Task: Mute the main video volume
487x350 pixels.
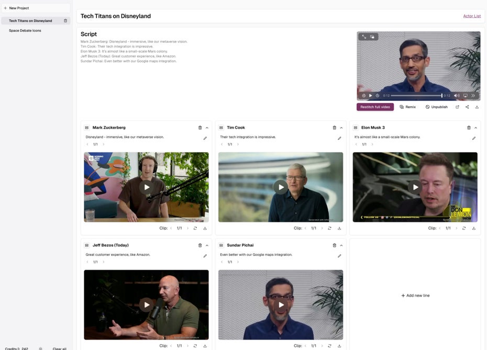Action: point(457,96)
